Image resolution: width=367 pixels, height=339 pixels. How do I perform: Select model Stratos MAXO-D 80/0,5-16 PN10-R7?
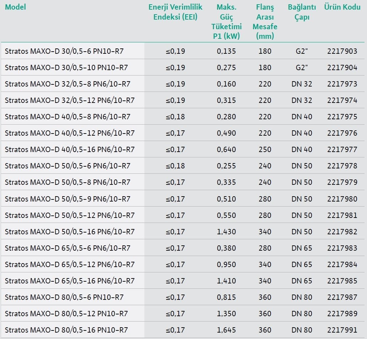[x=66, y=330]
